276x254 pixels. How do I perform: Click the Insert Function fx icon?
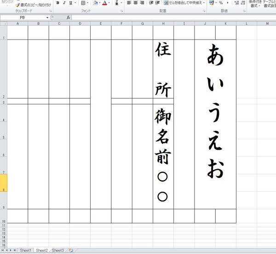click(68, 18)
